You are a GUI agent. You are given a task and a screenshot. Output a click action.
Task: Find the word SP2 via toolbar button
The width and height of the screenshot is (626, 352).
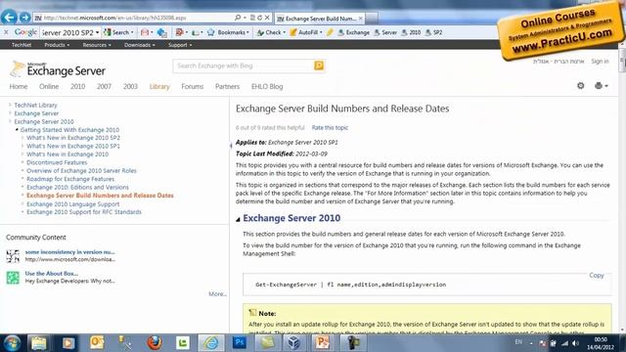[x=433, y=32]
